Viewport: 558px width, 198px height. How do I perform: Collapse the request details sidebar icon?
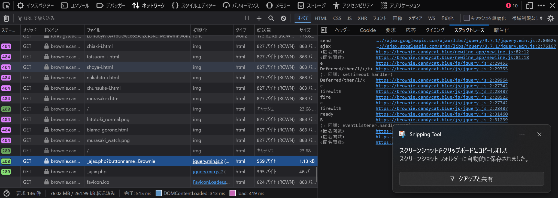324,30
